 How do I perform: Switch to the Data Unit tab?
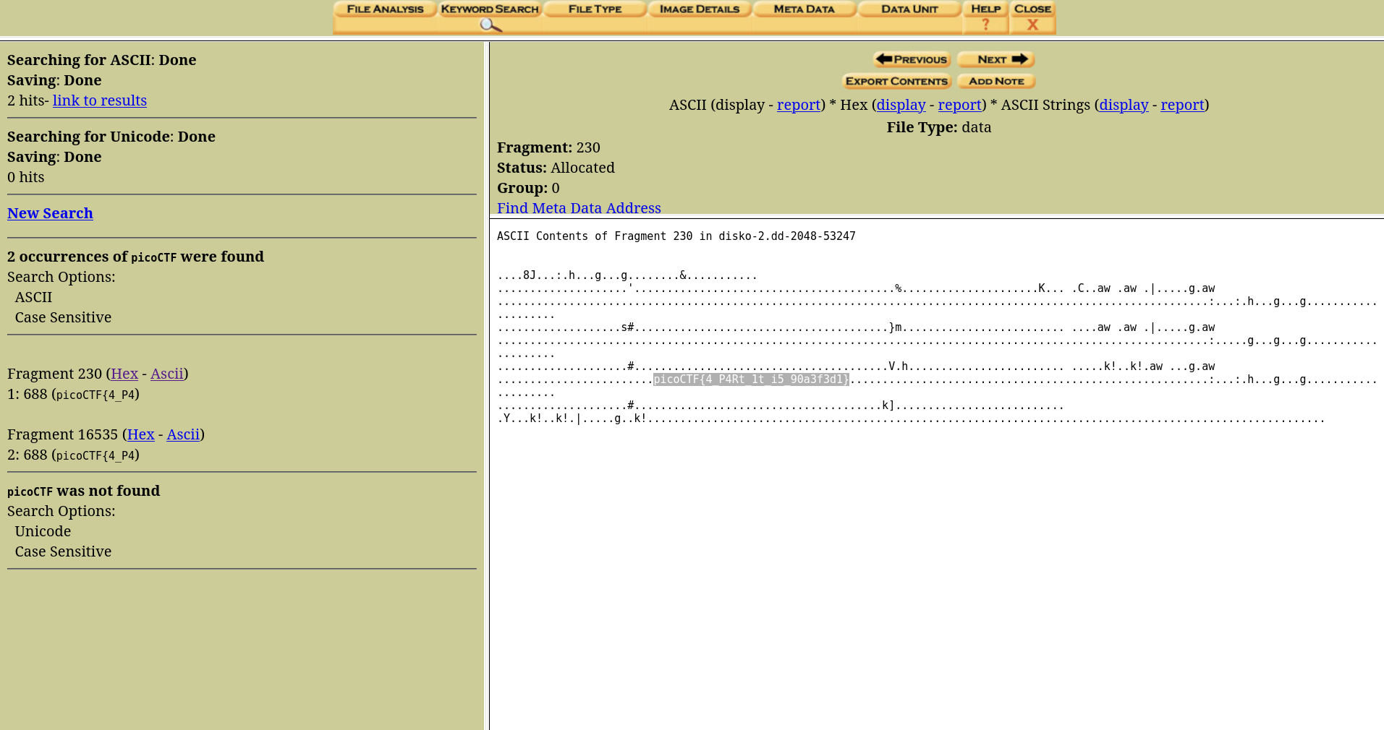click(909, 9)
